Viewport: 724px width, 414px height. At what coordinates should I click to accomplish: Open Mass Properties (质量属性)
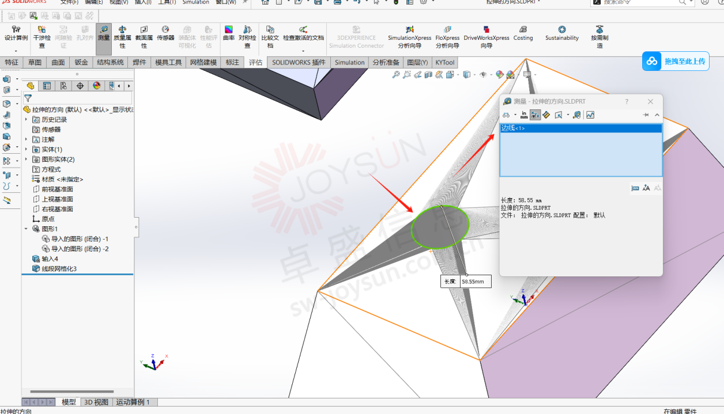pos(122,37)
